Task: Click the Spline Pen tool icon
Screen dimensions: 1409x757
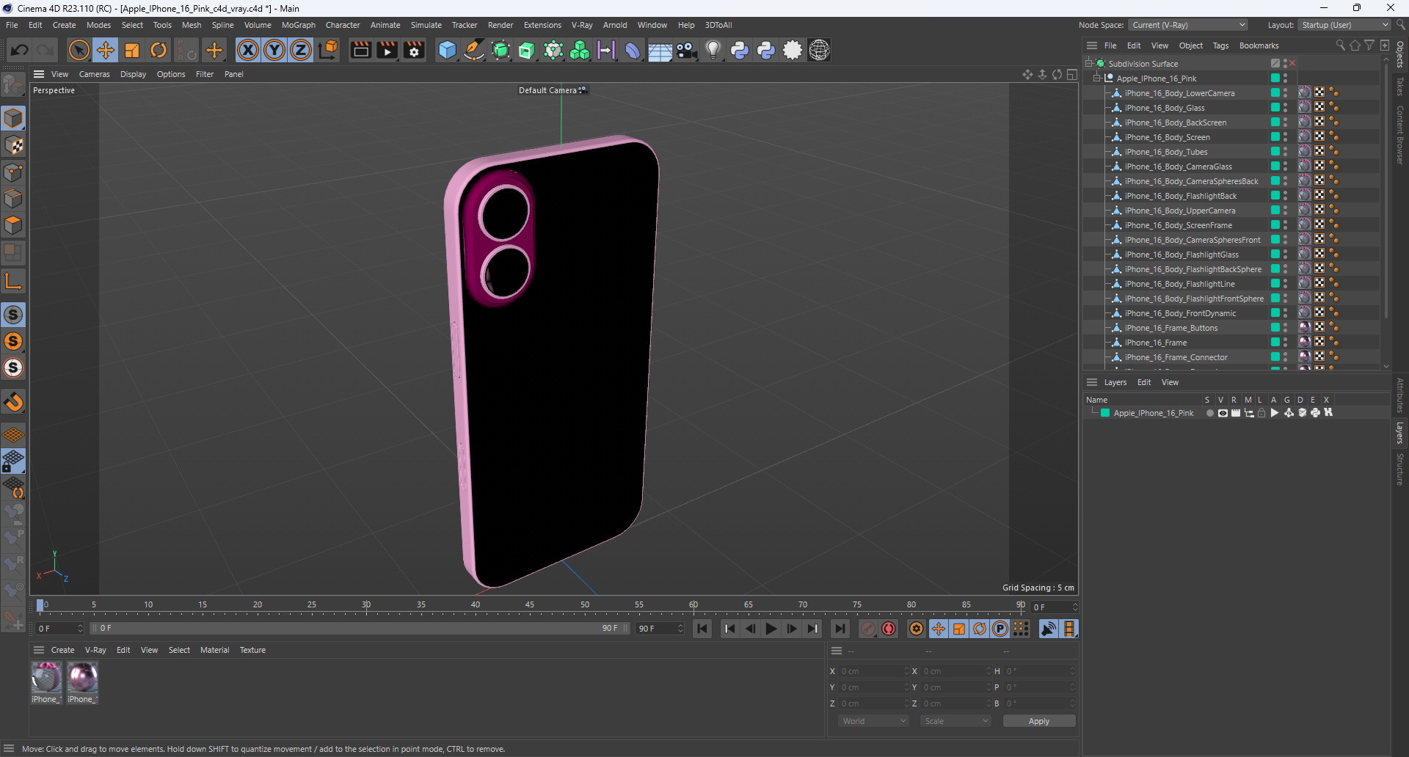Action: pos(474,50)
